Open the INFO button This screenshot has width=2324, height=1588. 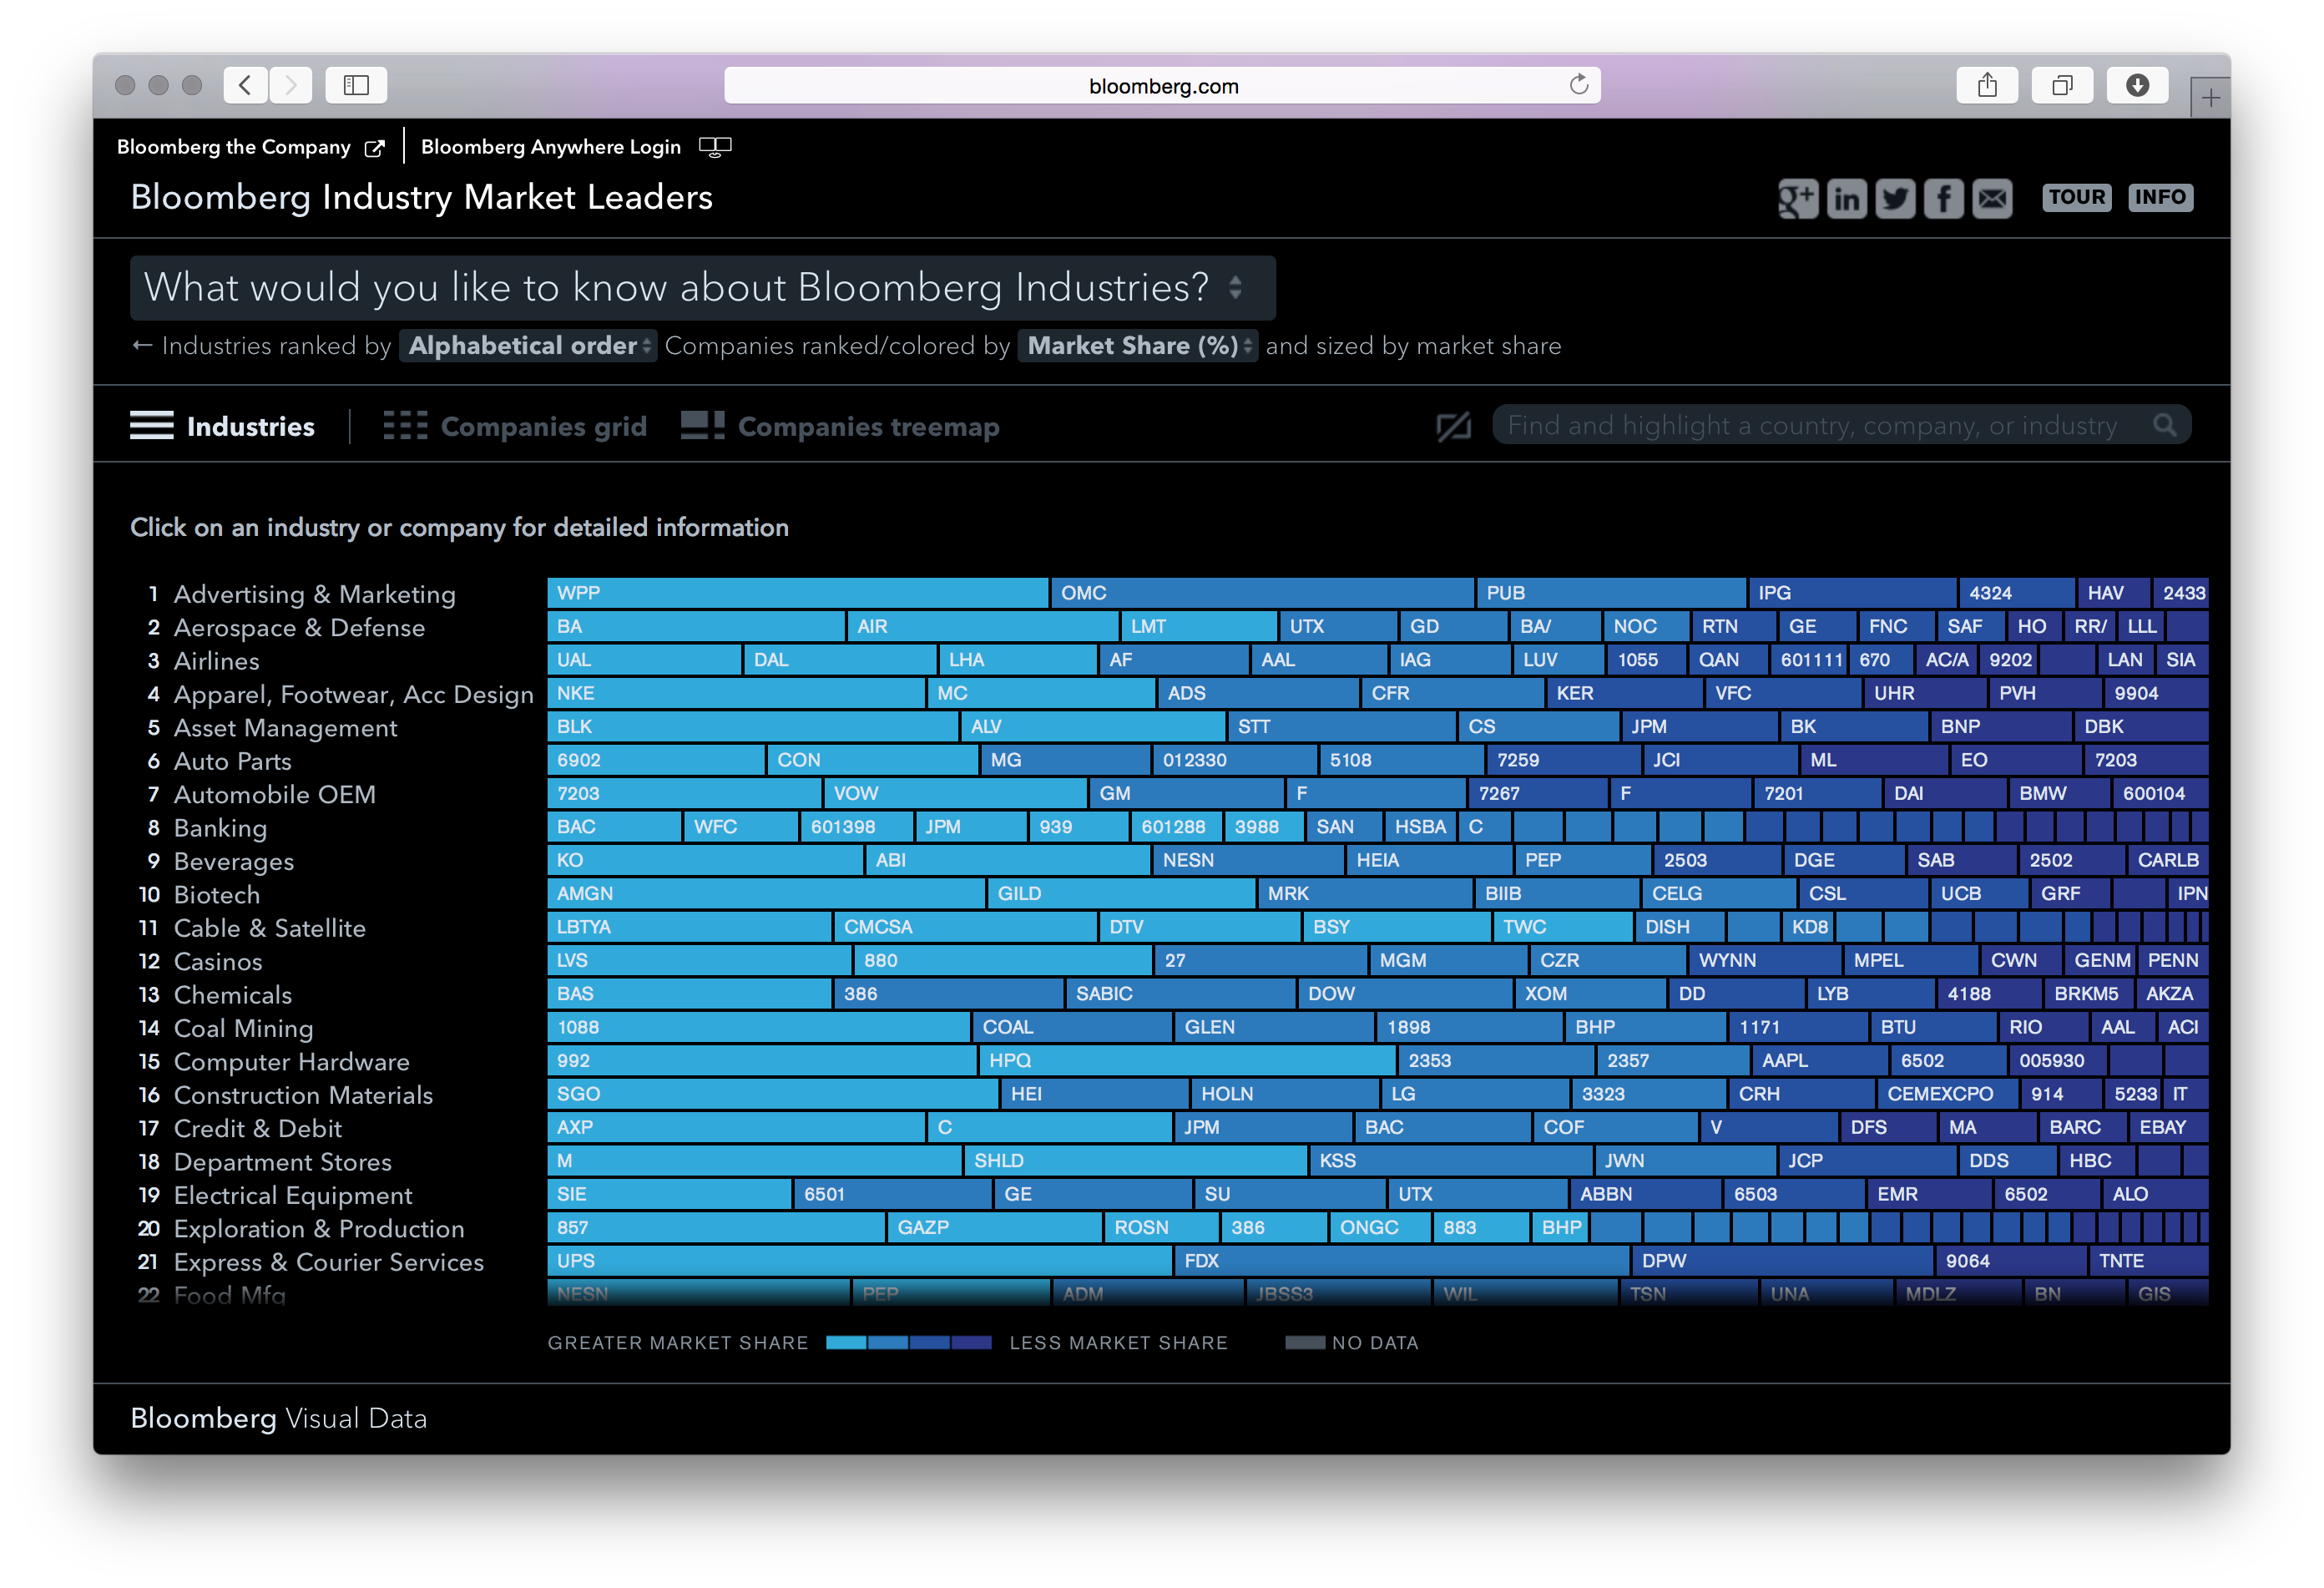click(x=2161, y=197)
